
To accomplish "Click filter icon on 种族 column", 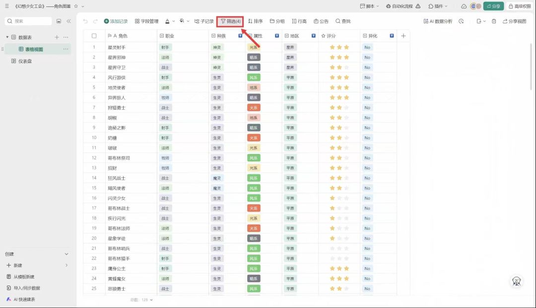I will point(240,36).
